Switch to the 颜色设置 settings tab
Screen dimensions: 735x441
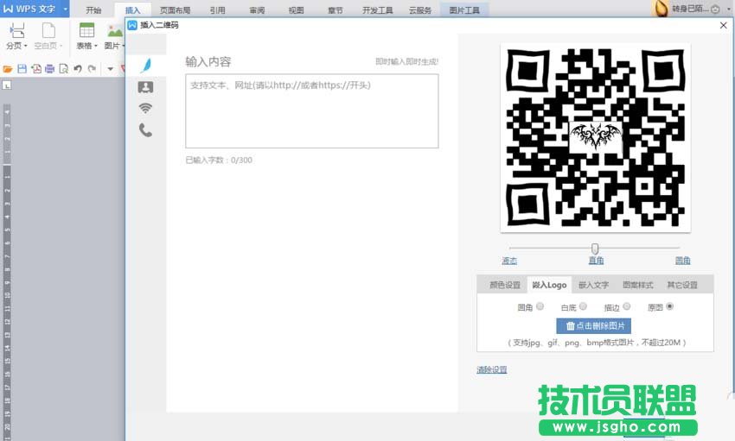tap(505, 285)
